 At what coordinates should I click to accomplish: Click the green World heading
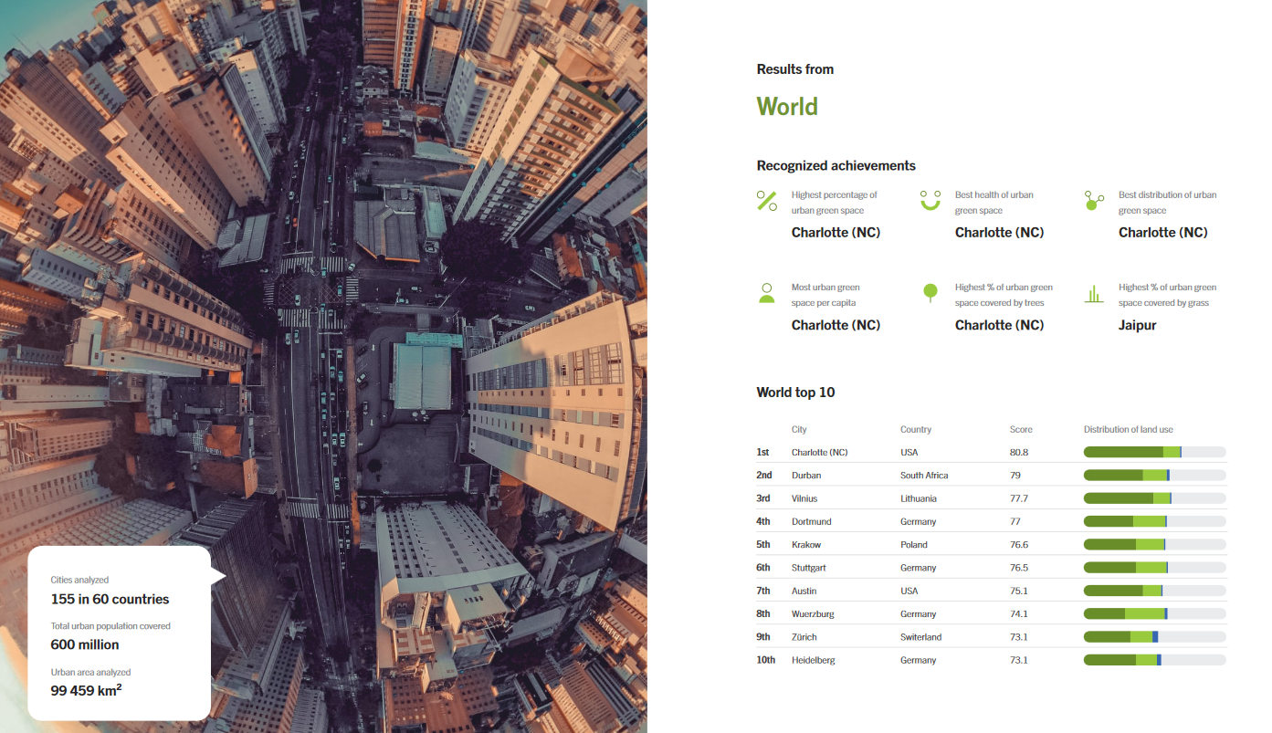tap(787, 107)
